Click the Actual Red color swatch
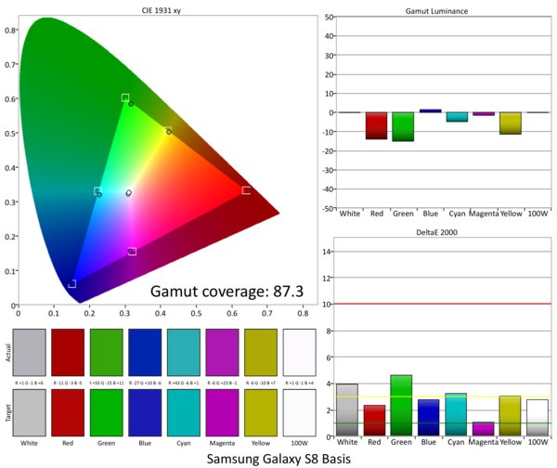Screen dimensions: 557x468 tap(68, 352)
